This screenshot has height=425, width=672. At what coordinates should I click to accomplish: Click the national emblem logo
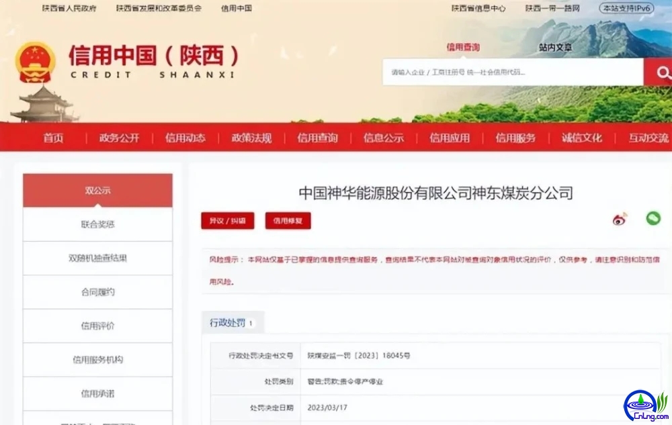tap(35, 62)
